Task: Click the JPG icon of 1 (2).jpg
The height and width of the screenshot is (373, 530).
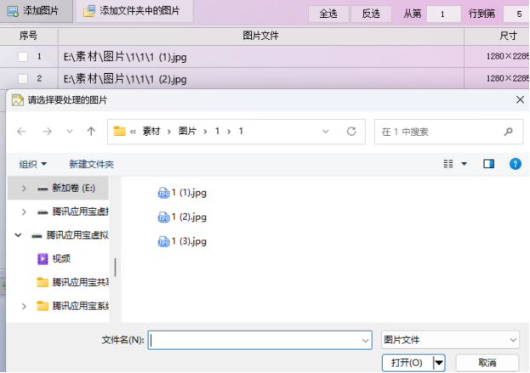Action: point(163,218)
